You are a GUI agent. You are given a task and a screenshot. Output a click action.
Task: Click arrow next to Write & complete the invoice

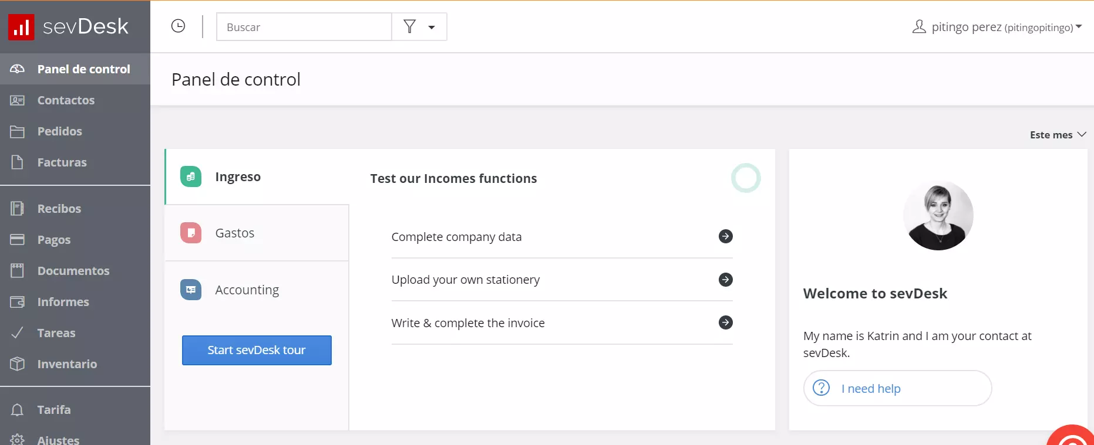point(726,322)
